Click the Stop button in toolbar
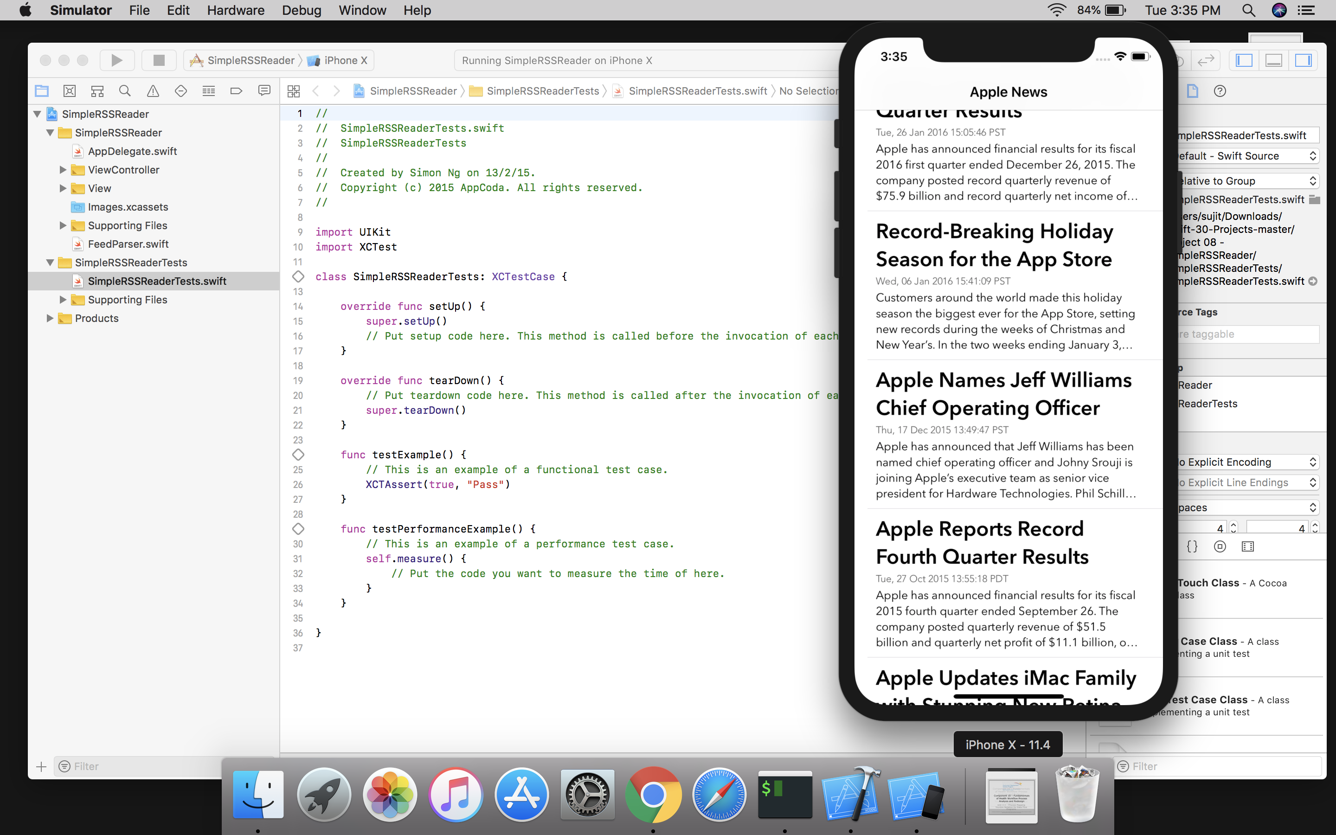This screenshot has width=1336, height=835. [x=157, y=60]
